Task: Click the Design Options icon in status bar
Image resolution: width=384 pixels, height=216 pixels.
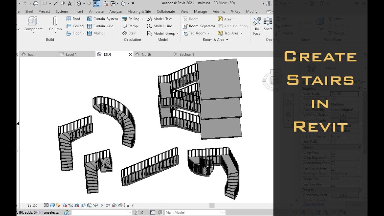Action: [x=152, y=212]
